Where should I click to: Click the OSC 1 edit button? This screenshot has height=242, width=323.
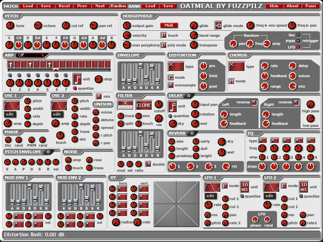pyautogui.click(x=10, y=114)
